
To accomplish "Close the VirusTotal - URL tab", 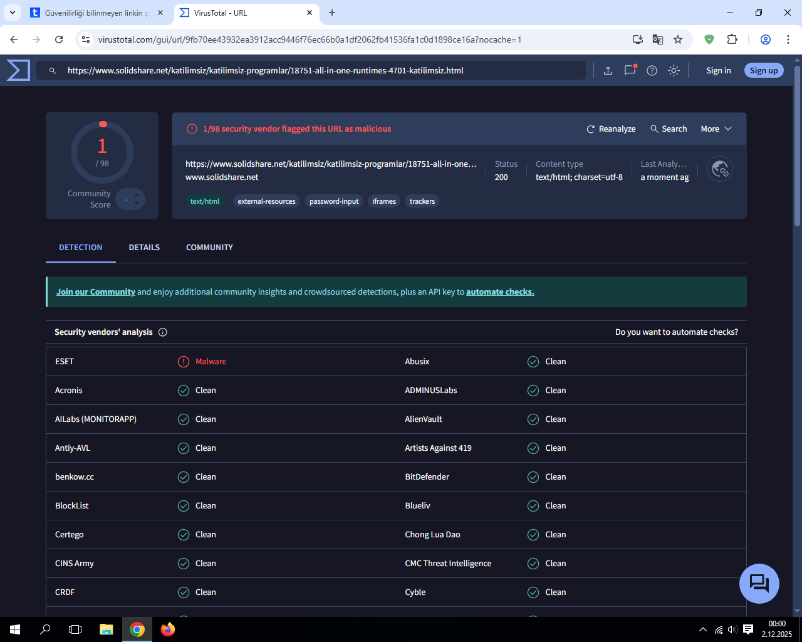I will click(310, 13).
